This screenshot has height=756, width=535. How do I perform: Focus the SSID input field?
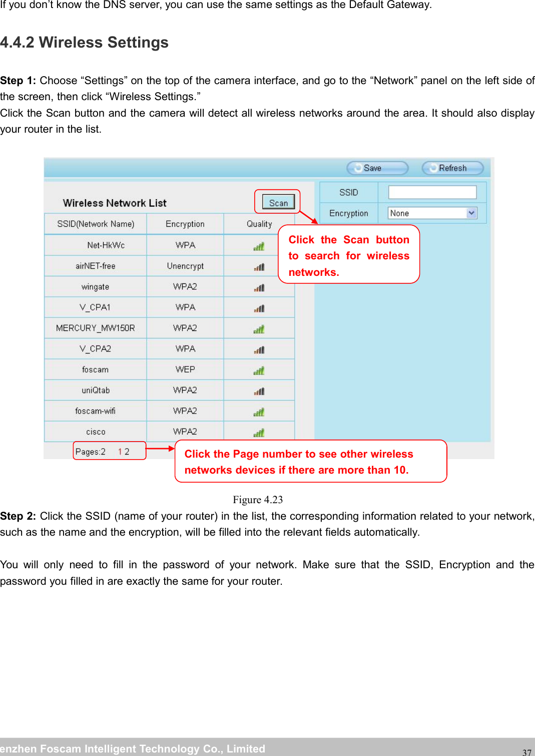[x=432, y=192]
